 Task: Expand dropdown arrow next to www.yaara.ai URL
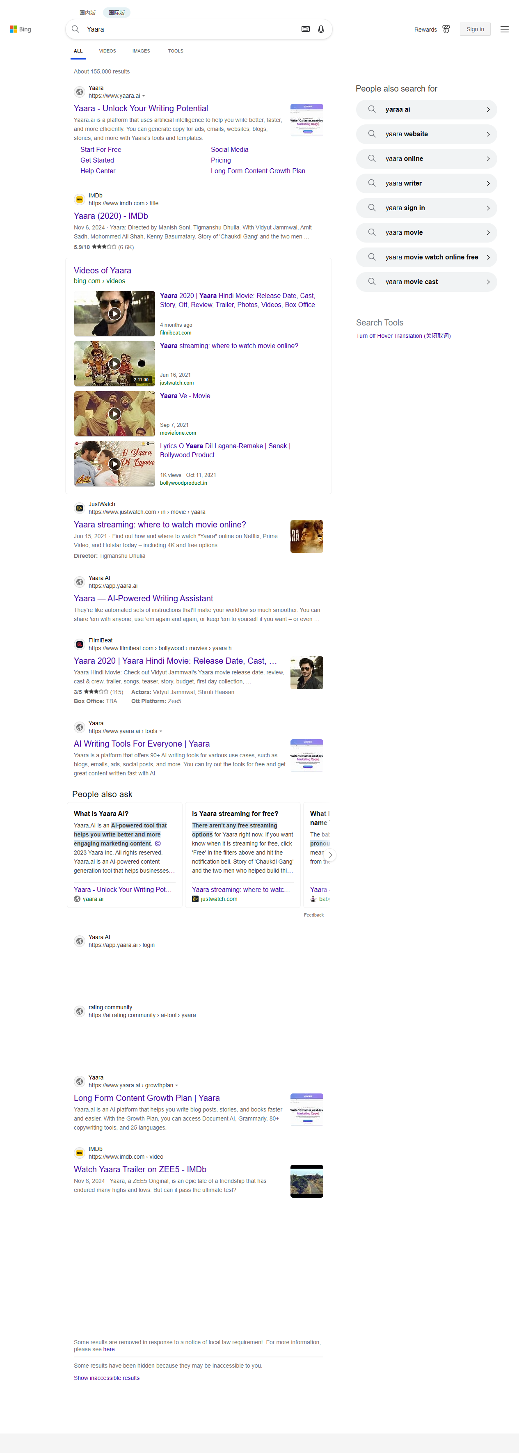click(x=144, y=96)
